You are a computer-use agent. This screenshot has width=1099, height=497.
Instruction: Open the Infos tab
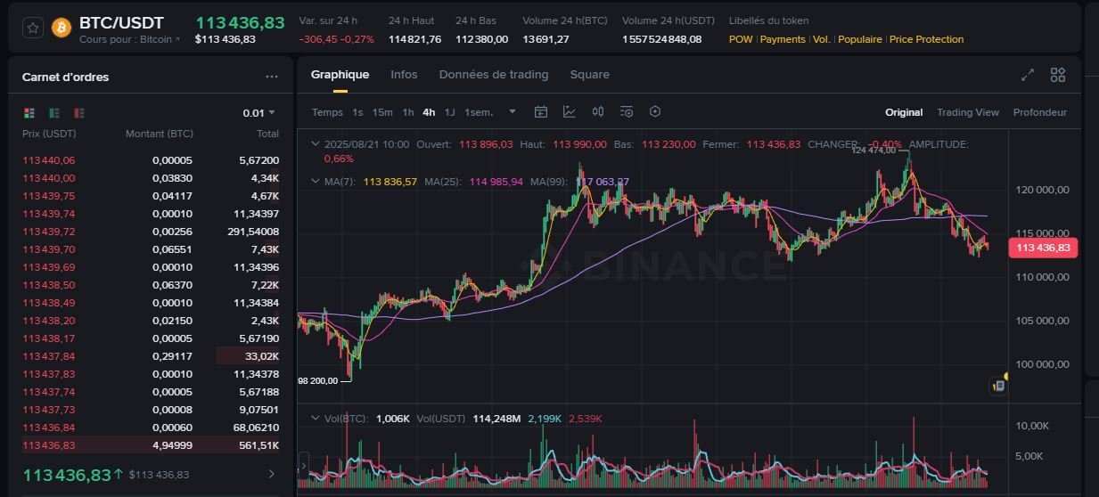404,75
